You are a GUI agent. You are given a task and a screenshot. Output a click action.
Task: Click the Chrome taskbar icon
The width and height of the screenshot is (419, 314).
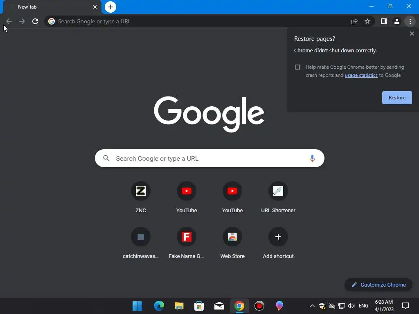[x=239, y=306]
